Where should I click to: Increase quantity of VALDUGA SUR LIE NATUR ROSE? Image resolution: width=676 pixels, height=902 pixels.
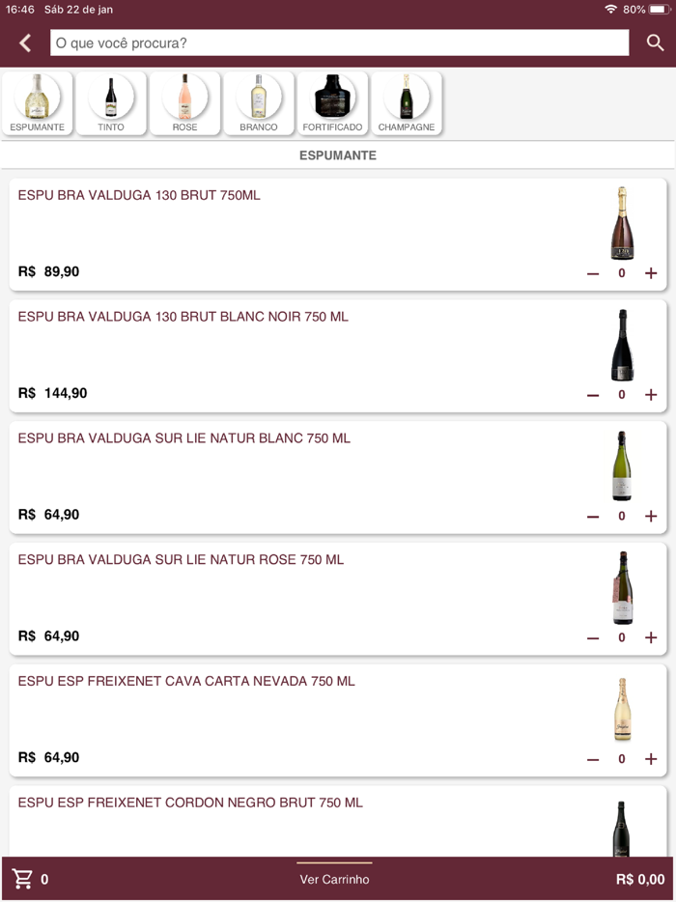tap(651, 637)
